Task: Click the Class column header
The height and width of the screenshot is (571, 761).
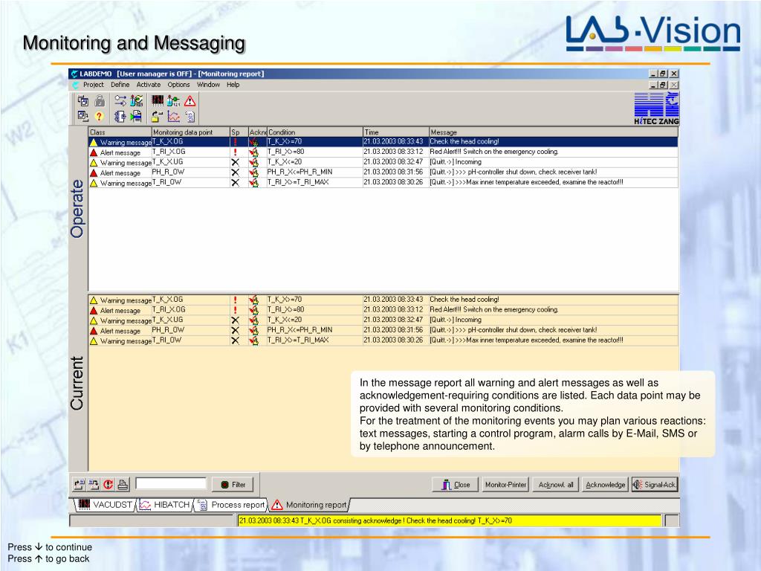Action: (x=120, y=132)
